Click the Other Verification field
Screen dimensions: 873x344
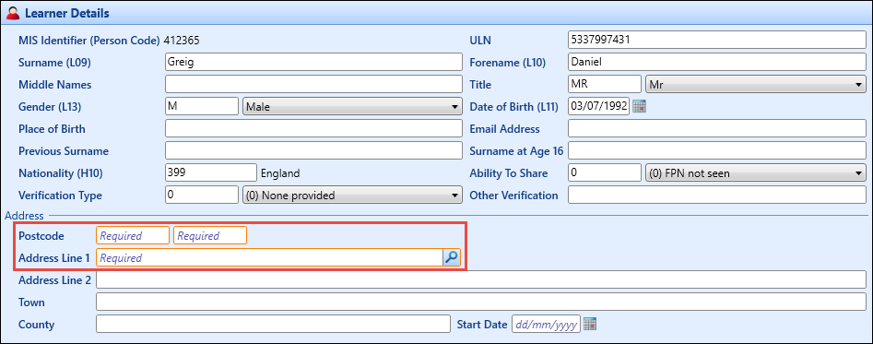717,196
